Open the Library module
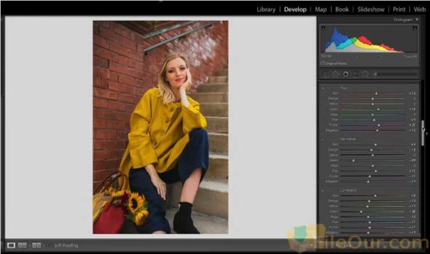This screenshot has height=254, width=430. point(266,9)
